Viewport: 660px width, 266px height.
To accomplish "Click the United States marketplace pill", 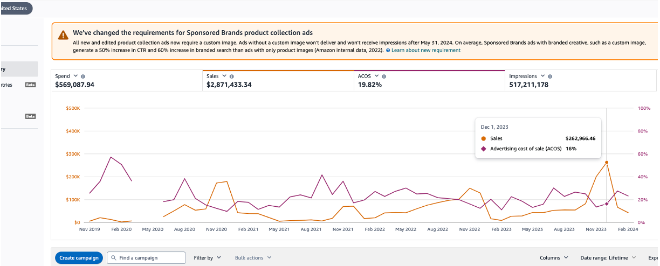I will click(15, 8).
